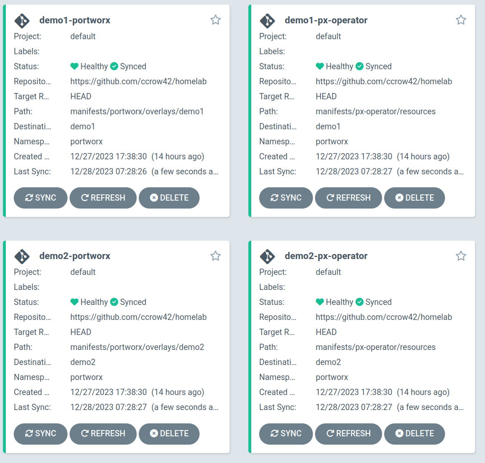
Task: Toggle favorite star on demo1-px-operator
Action: point(461,20)
